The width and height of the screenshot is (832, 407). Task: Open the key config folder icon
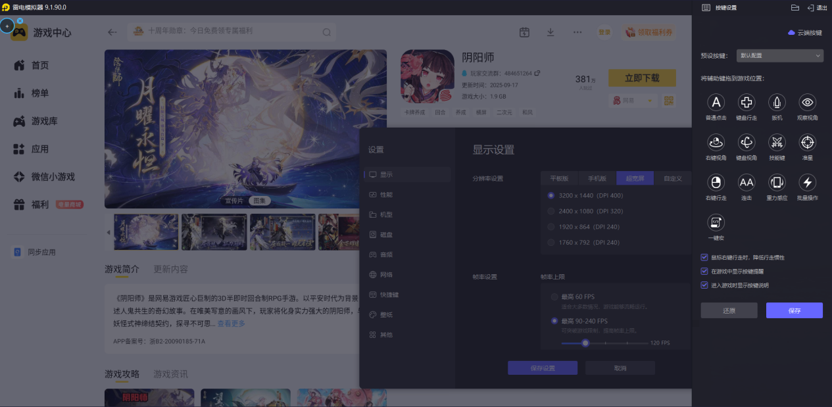click(x=795, y=7)
